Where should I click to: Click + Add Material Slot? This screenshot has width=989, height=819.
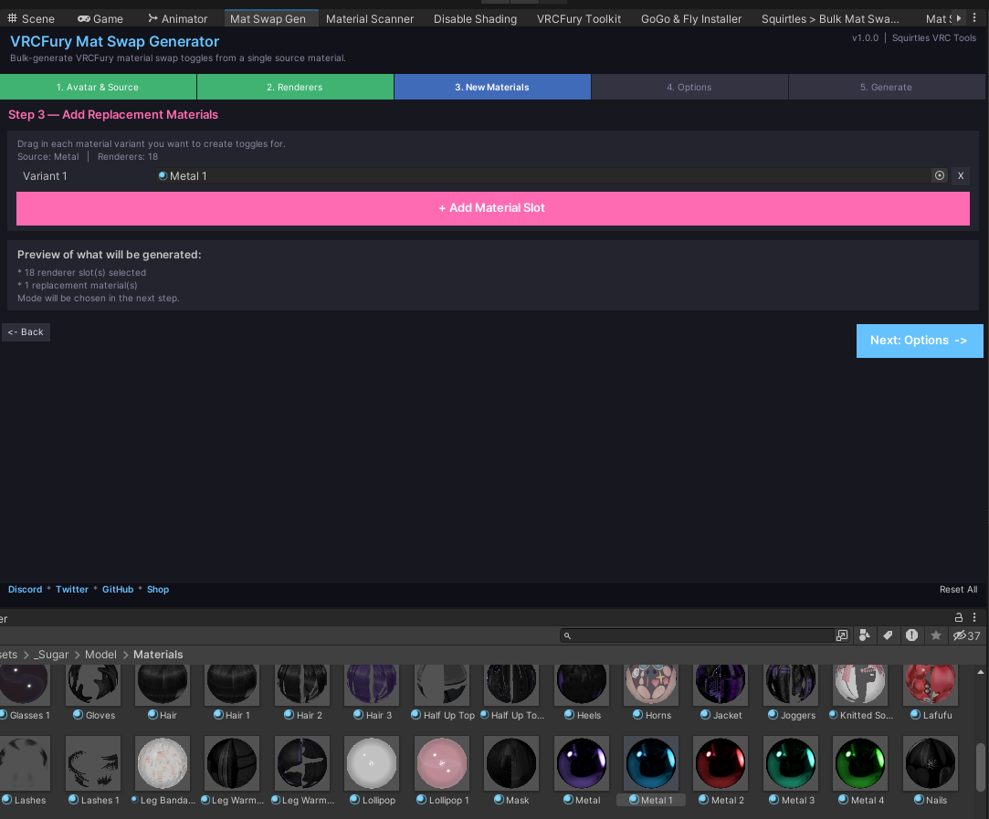pyautogui.click(x=492, y=208)
